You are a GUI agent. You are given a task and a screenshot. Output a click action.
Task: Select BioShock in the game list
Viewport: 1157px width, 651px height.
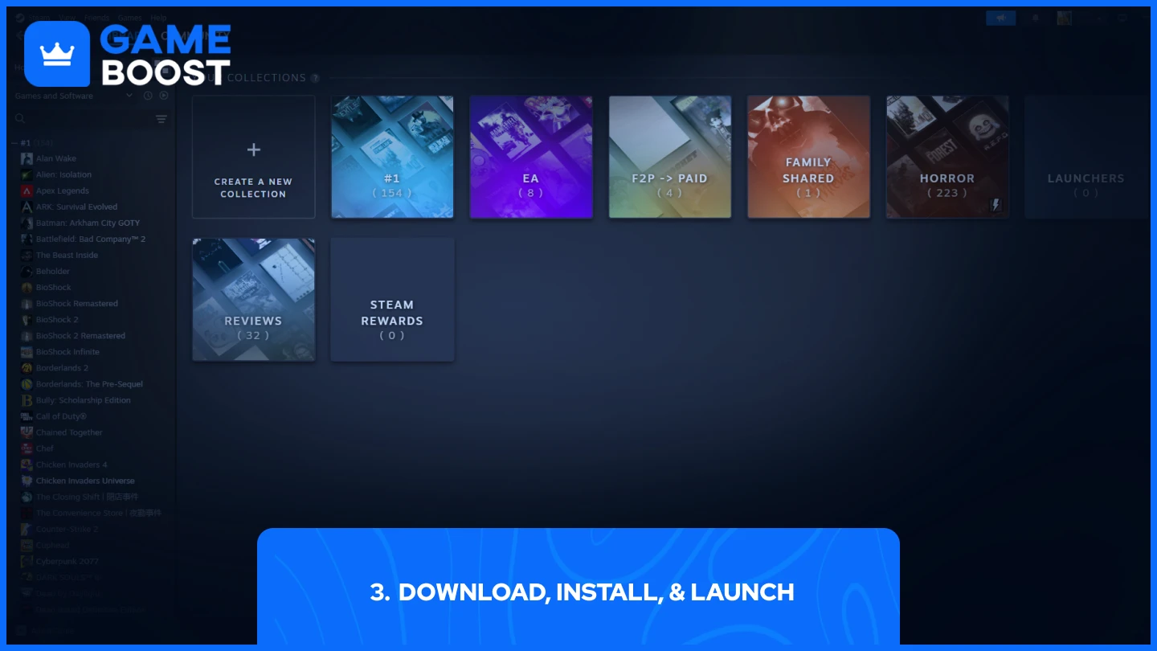point(54,287)
